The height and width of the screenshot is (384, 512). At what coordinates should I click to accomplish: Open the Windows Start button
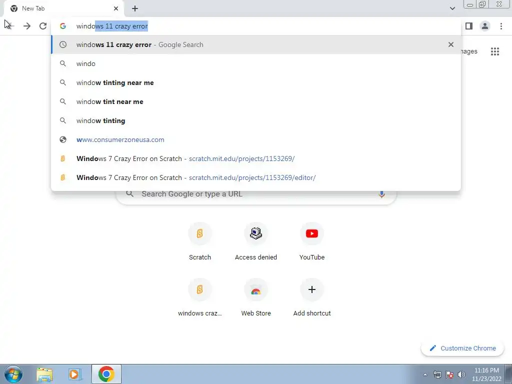pyautogui.click(x=13, y=374)
